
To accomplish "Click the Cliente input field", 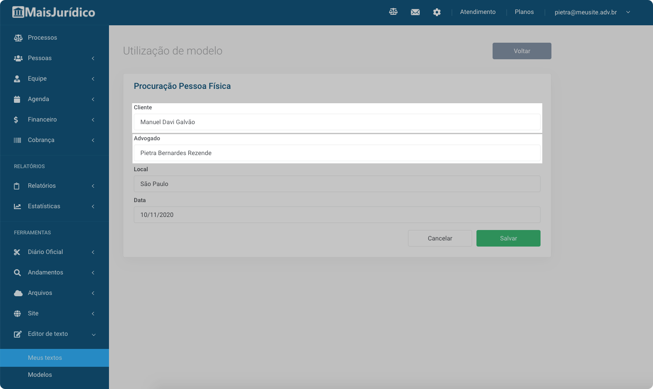I will click(x=337, y=122).
